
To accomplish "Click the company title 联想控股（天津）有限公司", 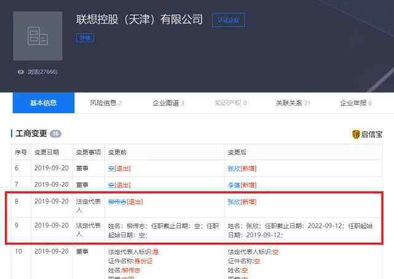I will [x=139, y=19].
